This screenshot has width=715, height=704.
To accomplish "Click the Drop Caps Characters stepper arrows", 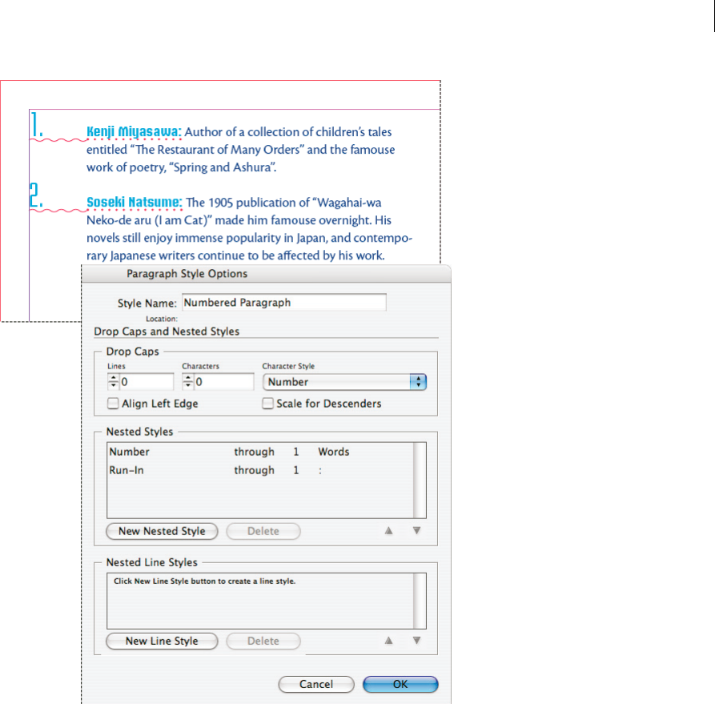I will pyautogui.click(x=188, y=381).
